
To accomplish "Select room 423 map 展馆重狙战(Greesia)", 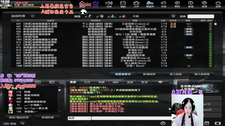I will (x=113, y=58).
